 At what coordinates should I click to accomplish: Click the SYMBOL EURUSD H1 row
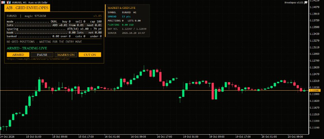click(x=122, y=13)
